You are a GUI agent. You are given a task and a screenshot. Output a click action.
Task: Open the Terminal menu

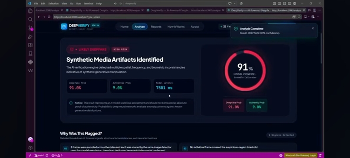click(89, 3)
